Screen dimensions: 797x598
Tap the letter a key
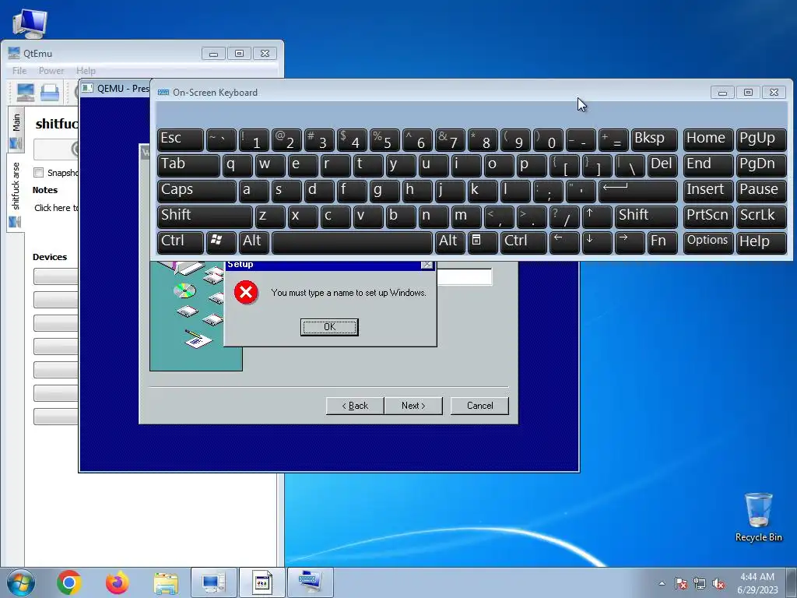point(255,191)
